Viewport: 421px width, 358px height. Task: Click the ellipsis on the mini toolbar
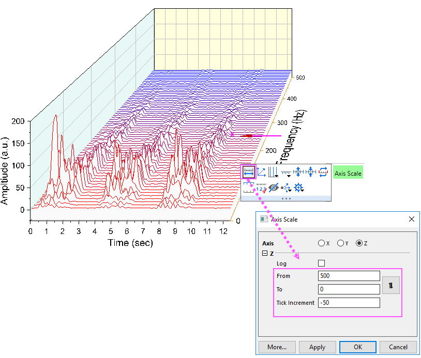pyautogui.click(x=286, y=199)
